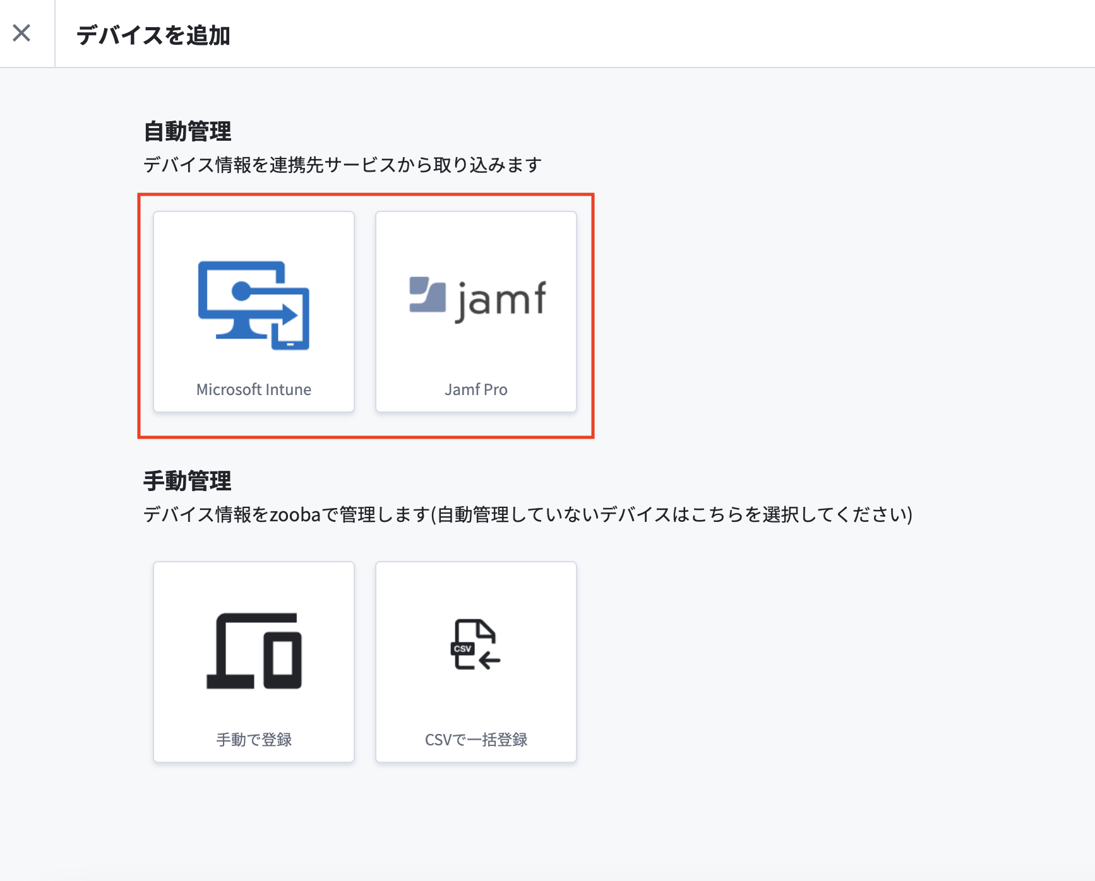
Task: Click the zoobaで管理します description text
Action: [528, 514]
